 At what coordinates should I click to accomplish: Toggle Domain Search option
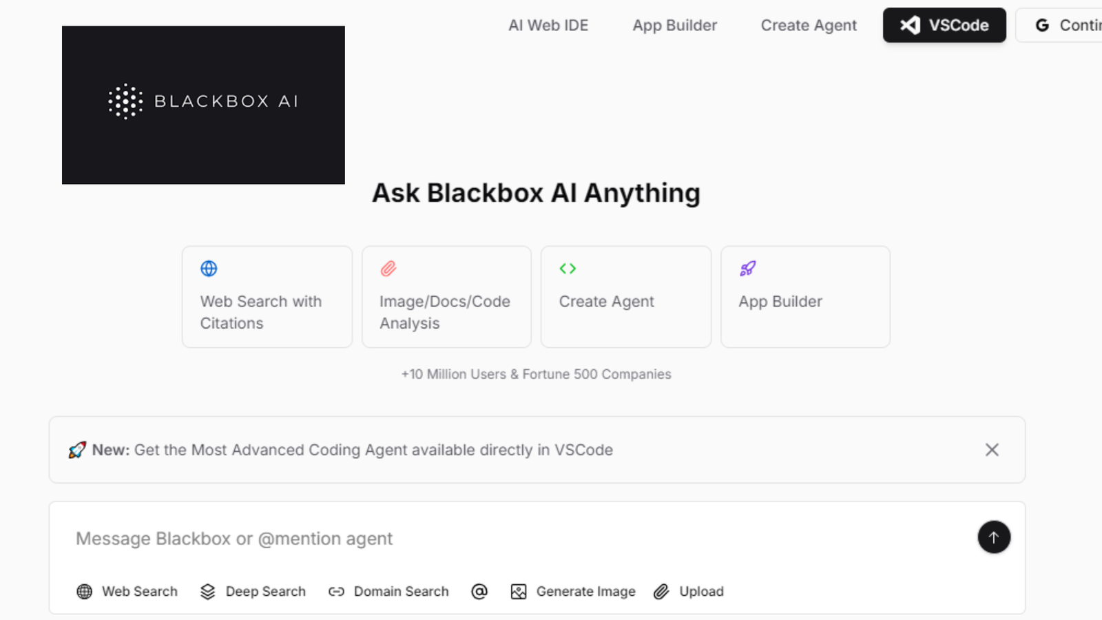[x=388, y=591]
